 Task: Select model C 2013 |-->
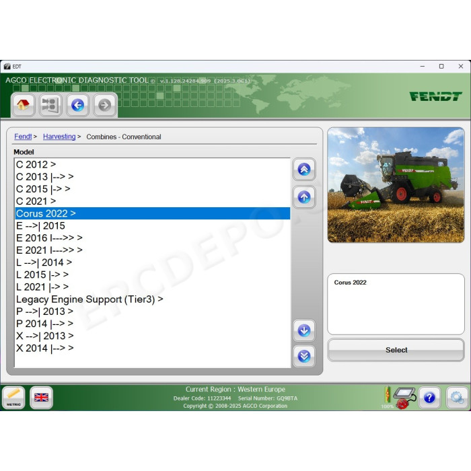click(153, 176)
